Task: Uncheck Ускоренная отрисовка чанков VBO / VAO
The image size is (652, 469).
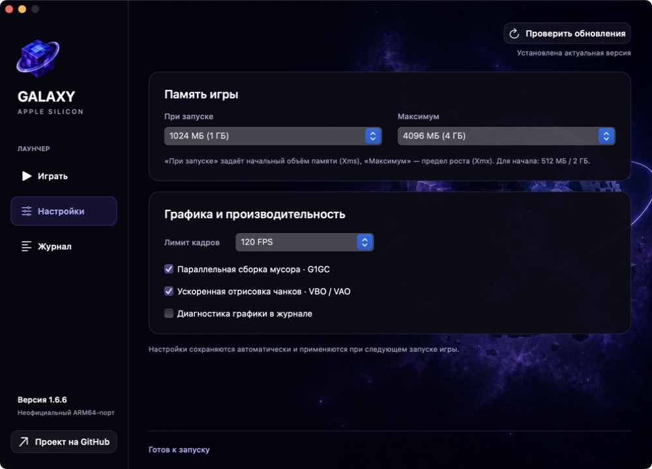Action: 169,291
